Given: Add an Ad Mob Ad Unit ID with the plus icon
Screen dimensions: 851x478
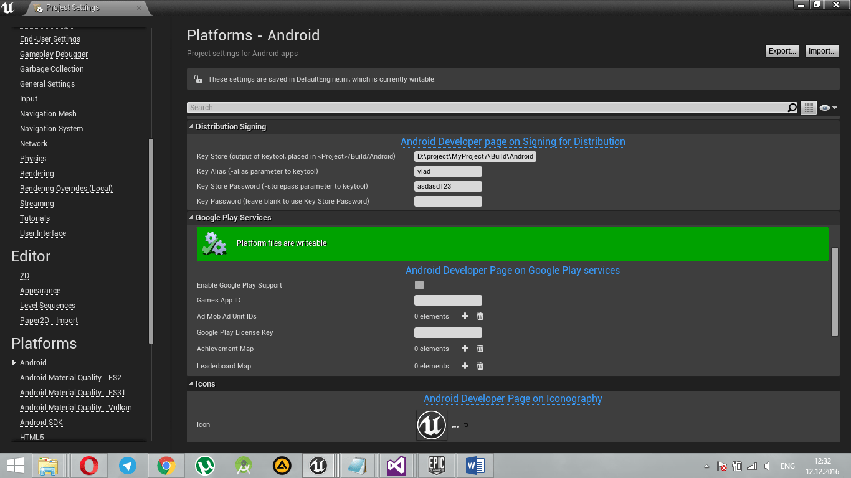Looking at the screenshot, I should [x=465, y=316].
